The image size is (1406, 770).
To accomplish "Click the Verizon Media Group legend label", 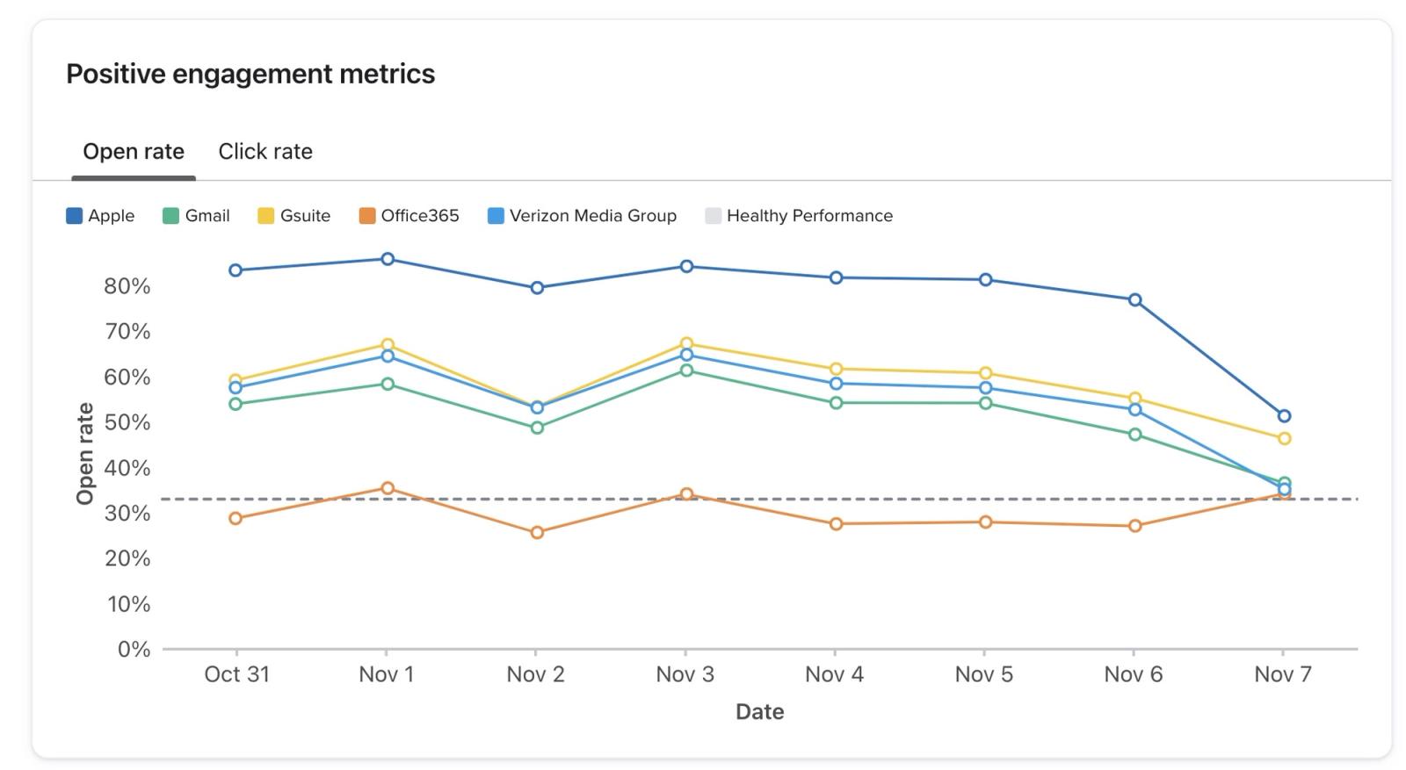I will point(593,216).
